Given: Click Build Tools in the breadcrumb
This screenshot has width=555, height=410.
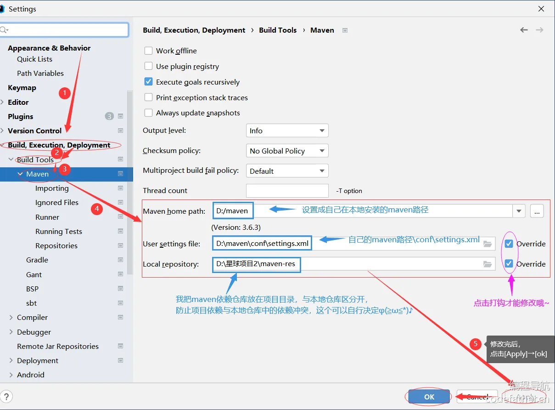Looking at the screenshot, I should (x=278, y=30).
